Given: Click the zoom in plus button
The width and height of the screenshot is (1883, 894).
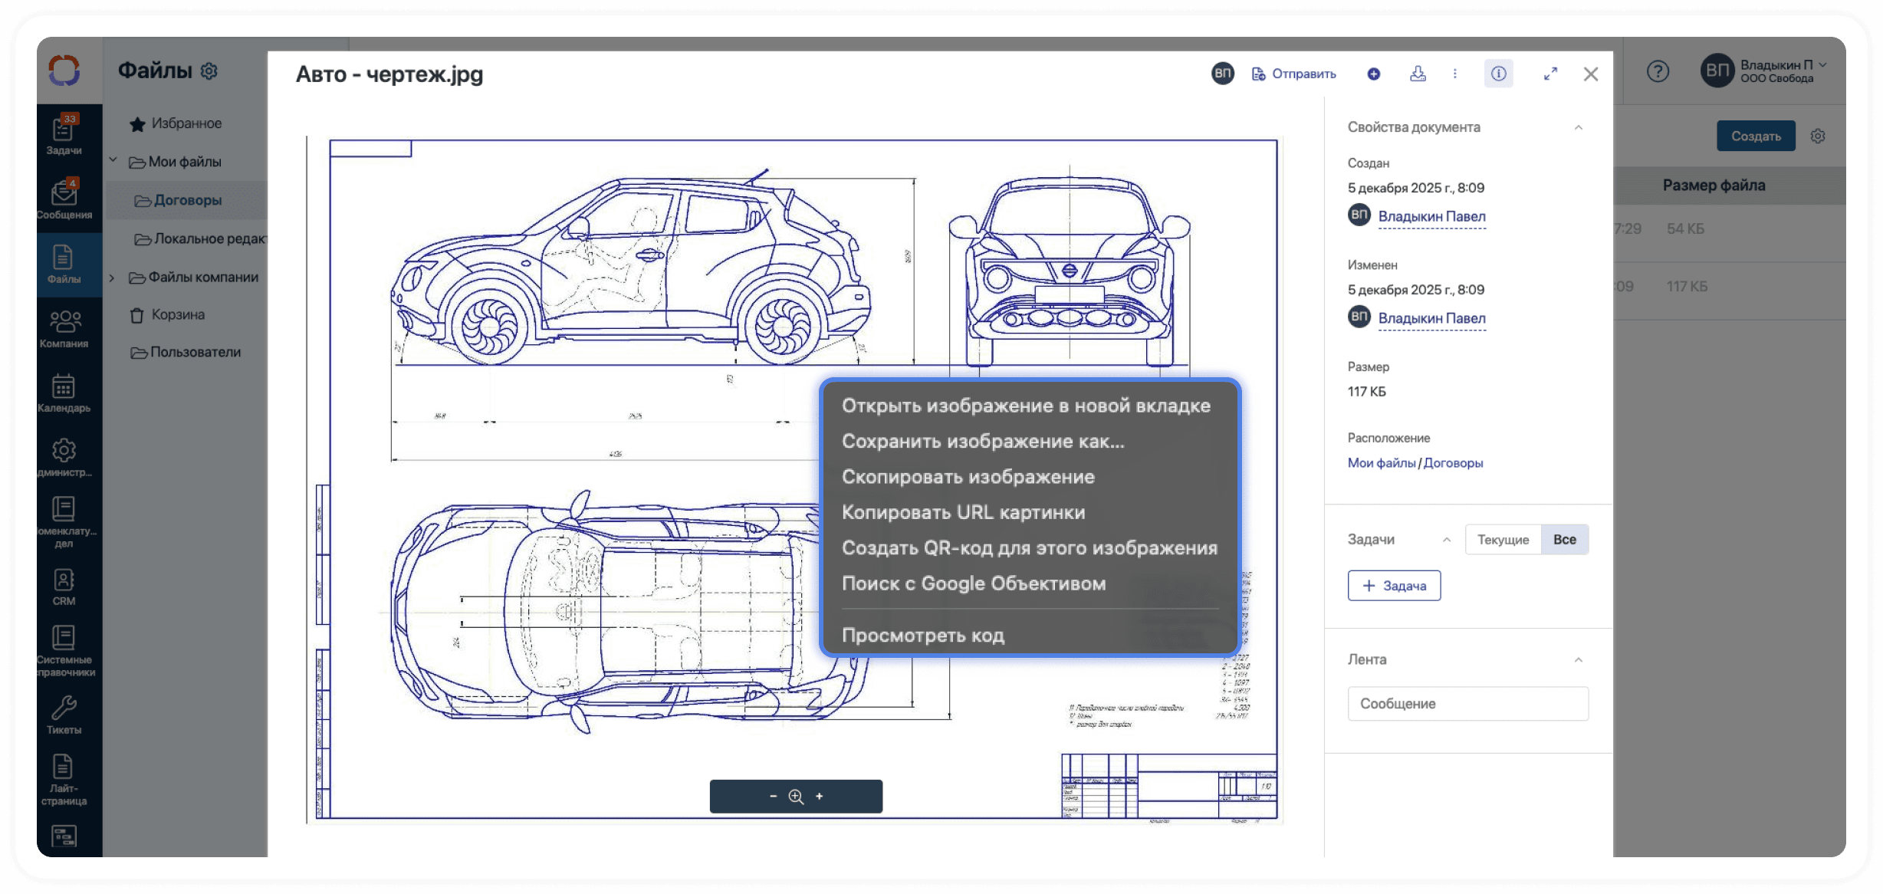Looking at the screenshot, I should (820, 796).
